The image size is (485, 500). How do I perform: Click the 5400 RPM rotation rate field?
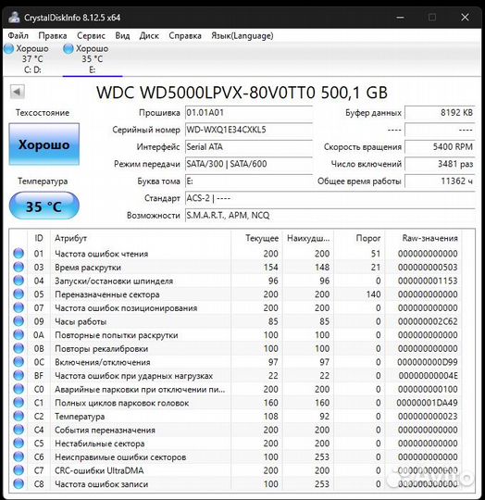point(440,146)
